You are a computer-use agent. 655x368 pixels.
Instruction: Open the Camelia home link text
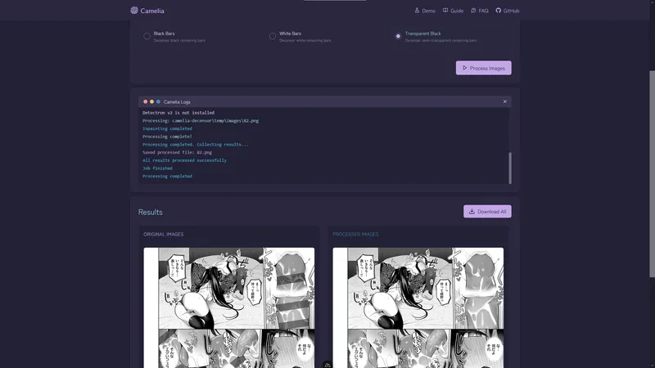click(152, 11)
